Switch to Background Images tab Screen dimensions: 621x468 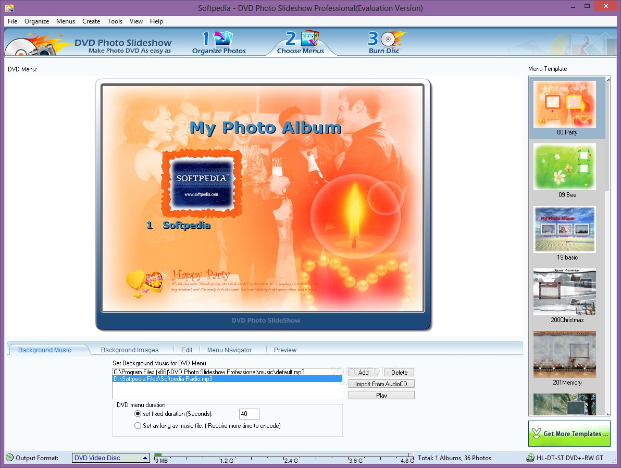click(130, 350)
